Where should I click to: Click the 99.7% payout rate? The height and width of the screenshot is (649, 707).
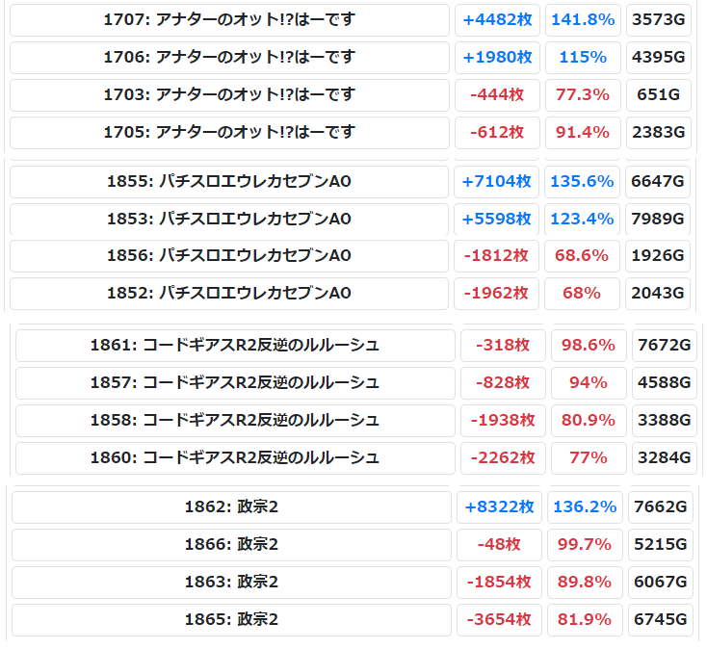pos(585,545)
